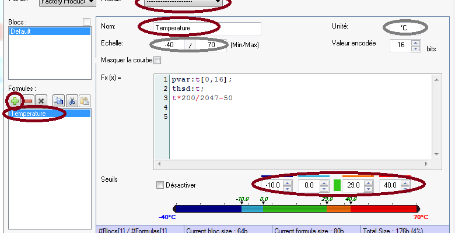
Task: Click the 40.0 marker on the color bar
Action: click(350, 203)
